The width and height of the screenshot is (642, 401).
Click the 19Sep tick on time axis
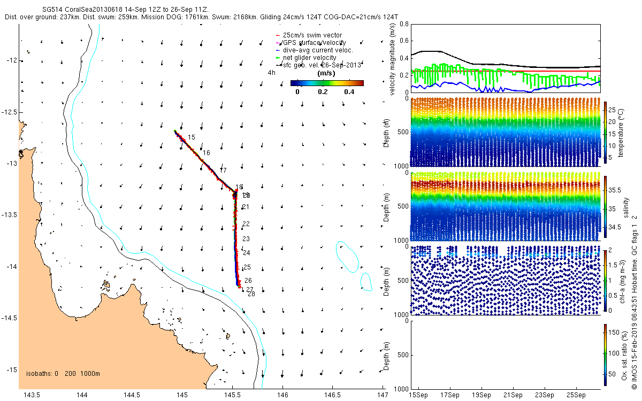coord(481,396)
